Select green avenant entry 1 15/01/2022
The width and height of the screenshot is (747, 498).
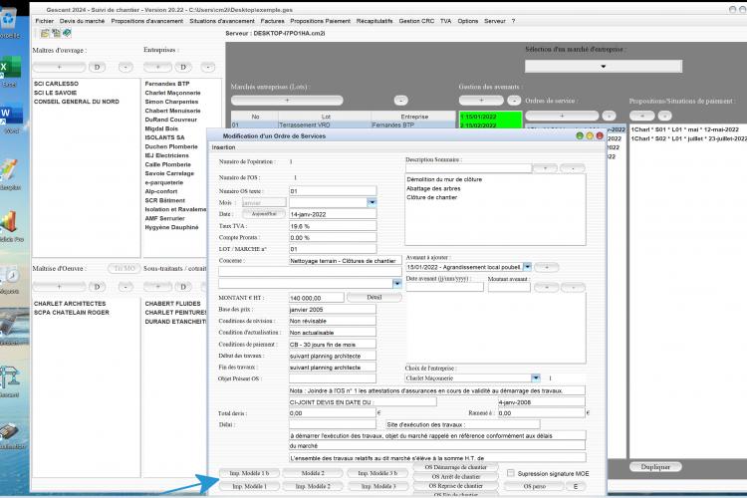click(490, 117)
